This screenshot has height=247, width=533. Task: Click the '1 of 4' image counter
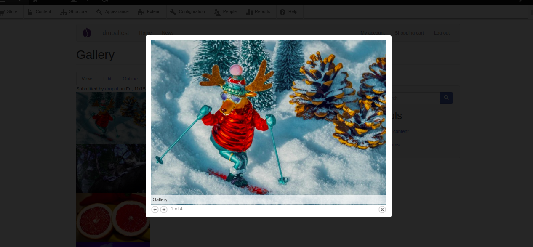[x=176, y=209]
